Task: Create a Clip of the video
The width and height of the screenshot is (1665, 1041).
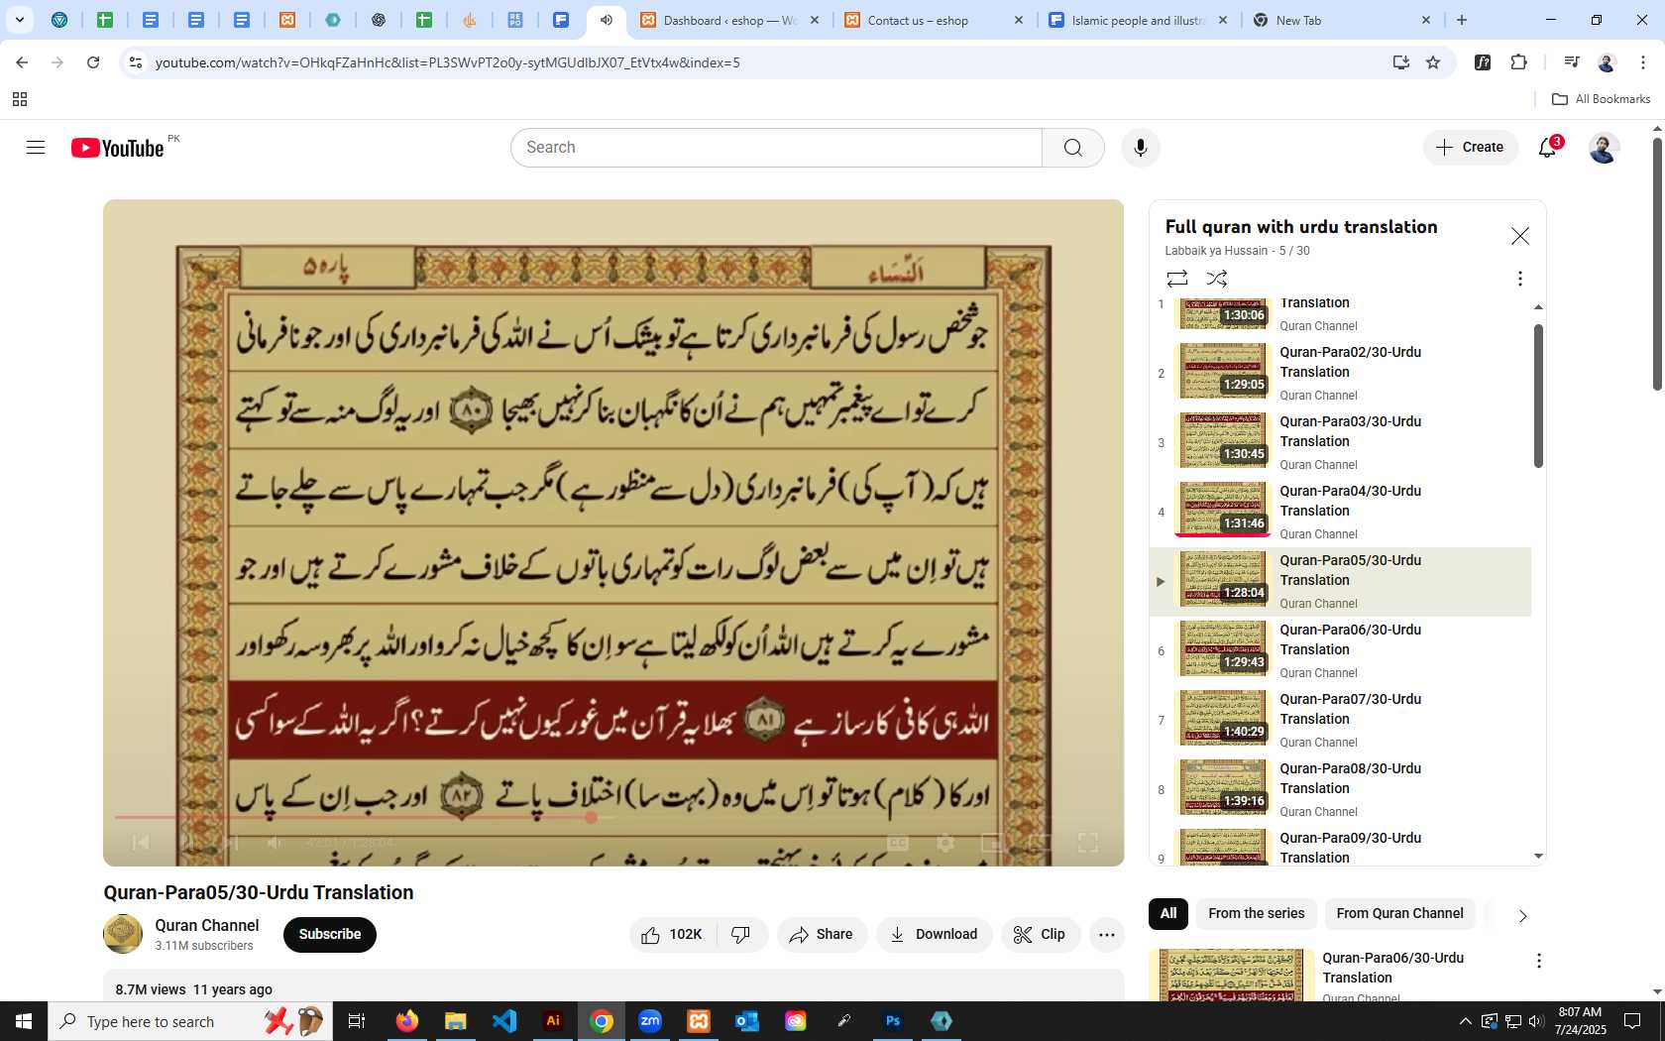Action: 1040,935
